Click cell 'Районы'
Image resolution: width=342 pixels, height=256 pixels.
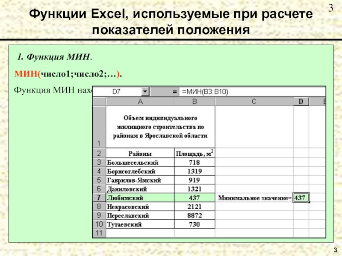click(x=140, y=153)
